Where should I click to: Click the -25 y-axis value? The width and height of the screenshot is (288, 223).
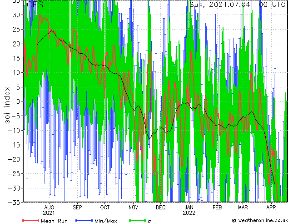point(15,174)
